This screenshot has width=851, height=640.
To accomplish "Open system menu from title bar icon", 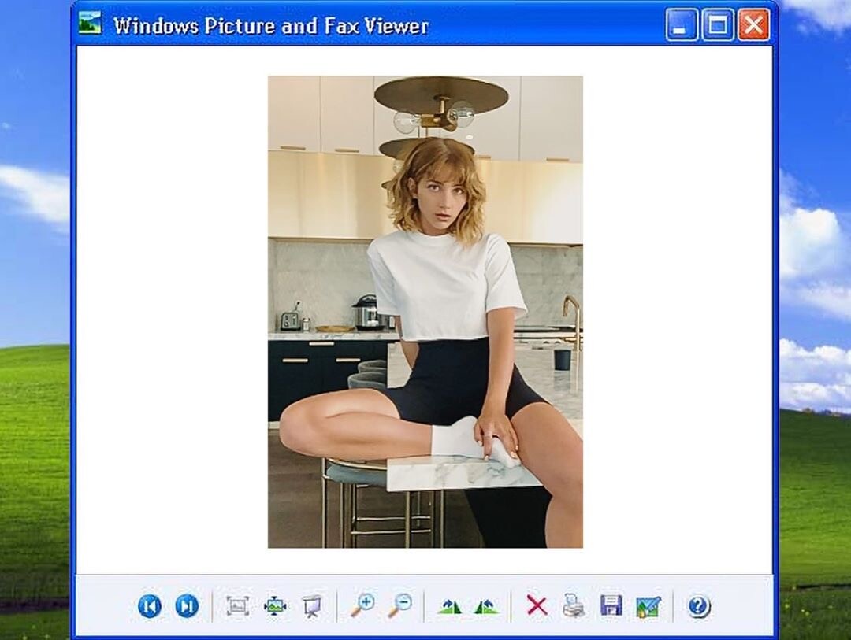I will [x=90, y=24].
